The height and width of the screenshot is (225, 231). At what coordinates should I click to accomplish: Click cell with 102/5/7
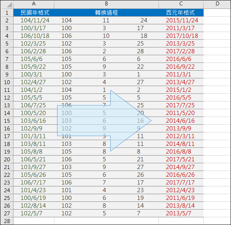tap(34, 213)
